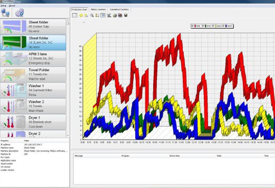Click the zoom magnifier icon in chart toolbar
Screen dimensions: 275x188
pos(92,15)
